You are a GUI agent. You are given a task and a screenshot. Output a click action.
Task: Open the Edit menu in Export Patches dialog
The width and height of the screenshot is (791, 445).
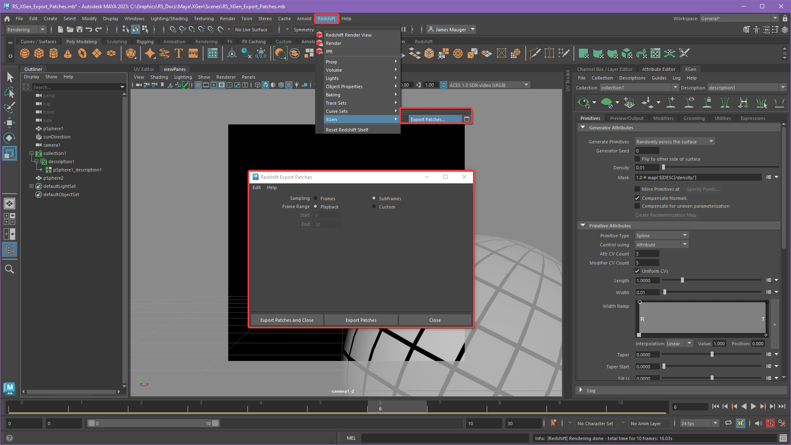click(256, 187)
